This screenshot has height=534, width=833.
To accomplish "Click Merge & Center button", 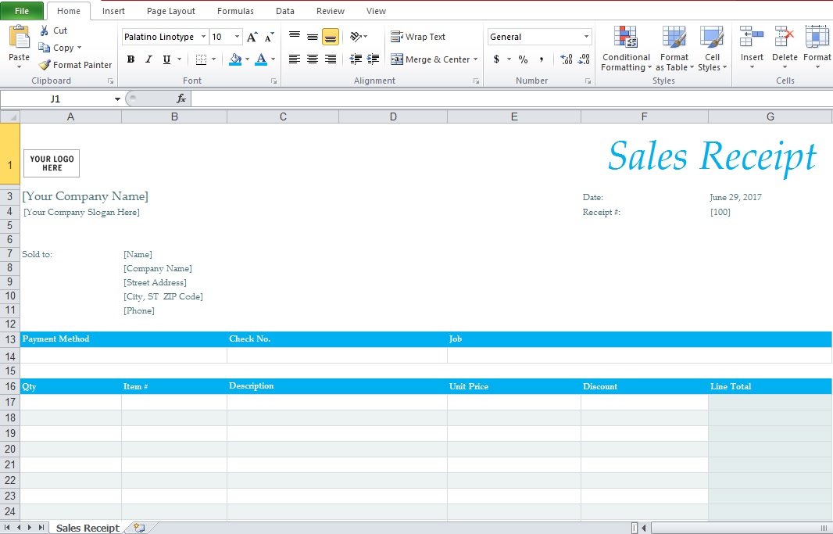I will pyautogui.click(x=431, y=59).
